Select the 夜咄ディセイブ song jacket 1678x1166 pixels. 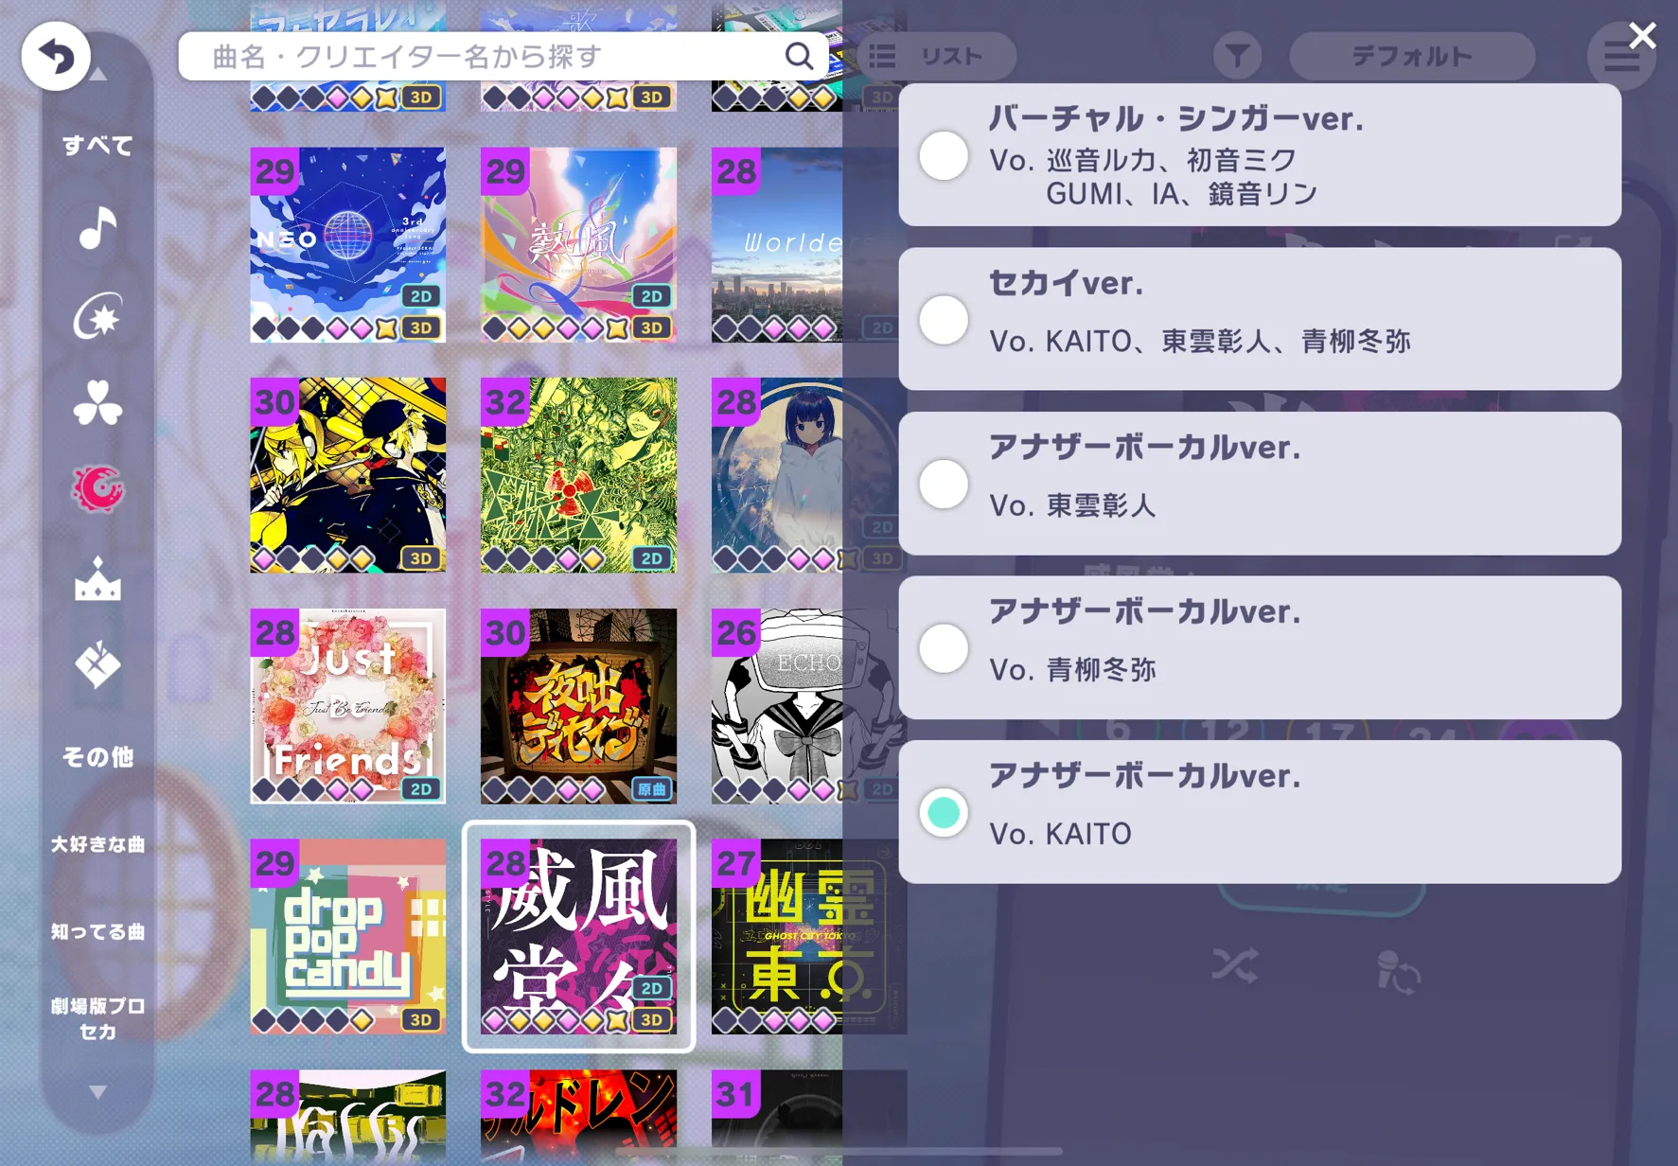click(x=578, y=706)
